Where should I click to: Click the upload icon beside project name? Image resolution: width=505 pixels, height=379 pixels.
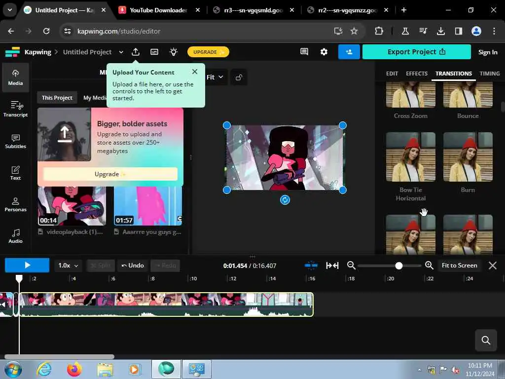[x=136, y=52]
